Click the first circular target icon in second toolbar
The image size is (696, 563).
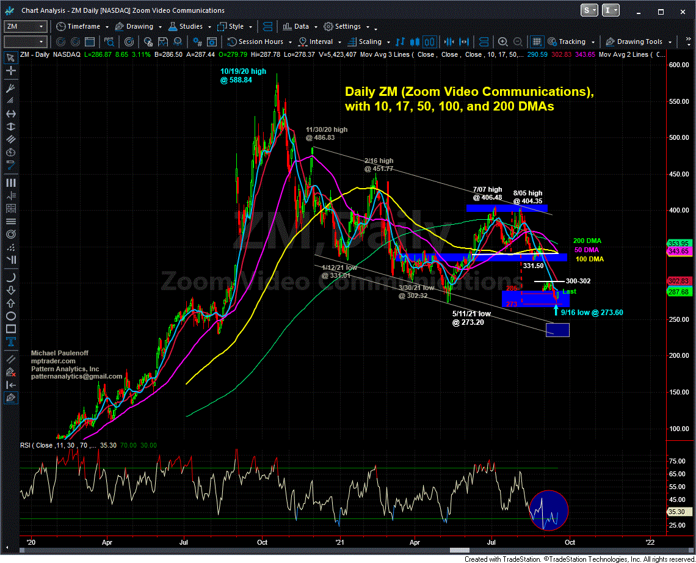pos(60,42)
